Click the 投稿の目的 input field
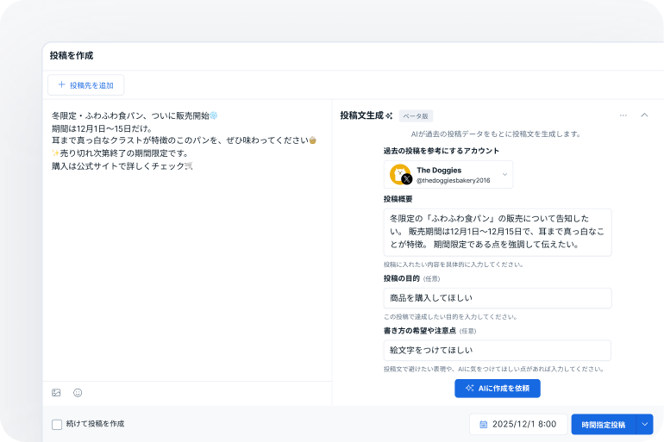This screenshot has height=442, width=664. [497, 298]
